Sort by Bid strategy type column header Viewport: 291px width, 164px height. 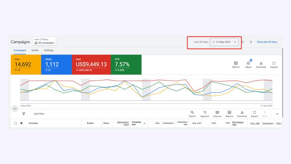(x=238, y=123)
